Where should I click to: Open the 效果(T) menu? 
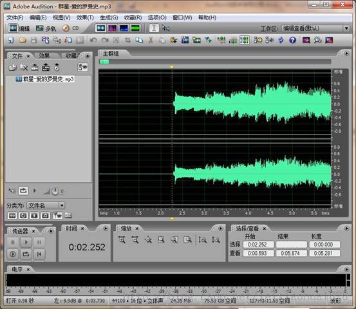pos(85,17)
